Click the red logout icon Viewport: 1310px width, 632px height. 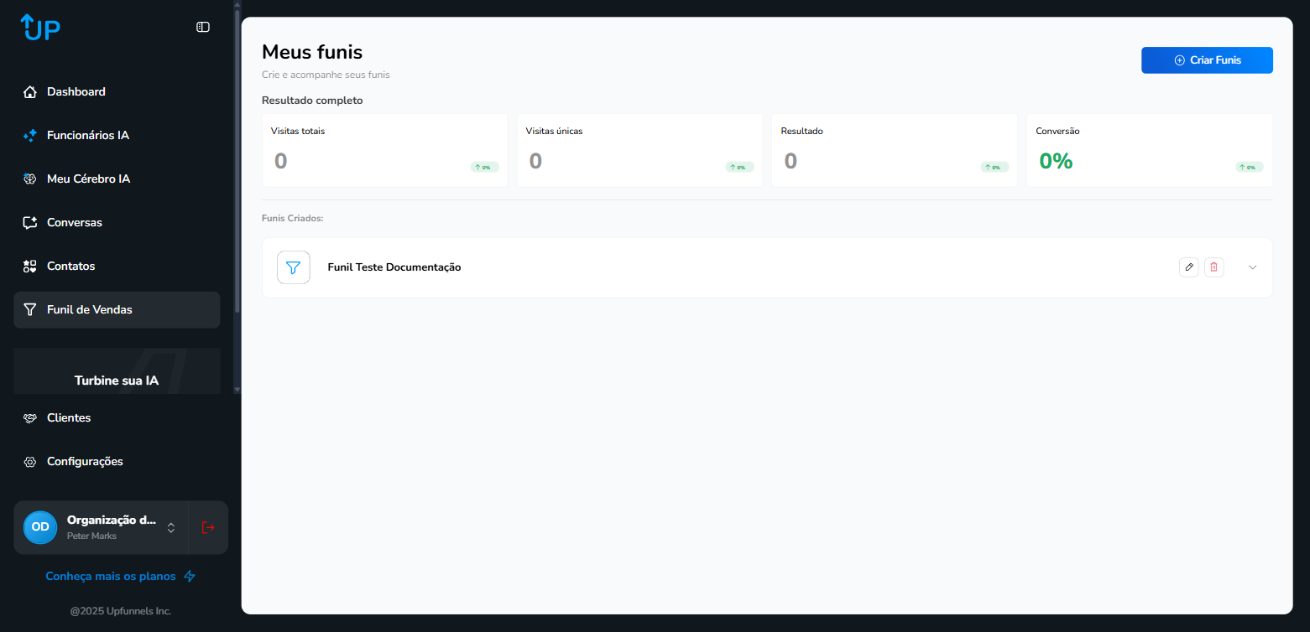click(x=208, y=527)
